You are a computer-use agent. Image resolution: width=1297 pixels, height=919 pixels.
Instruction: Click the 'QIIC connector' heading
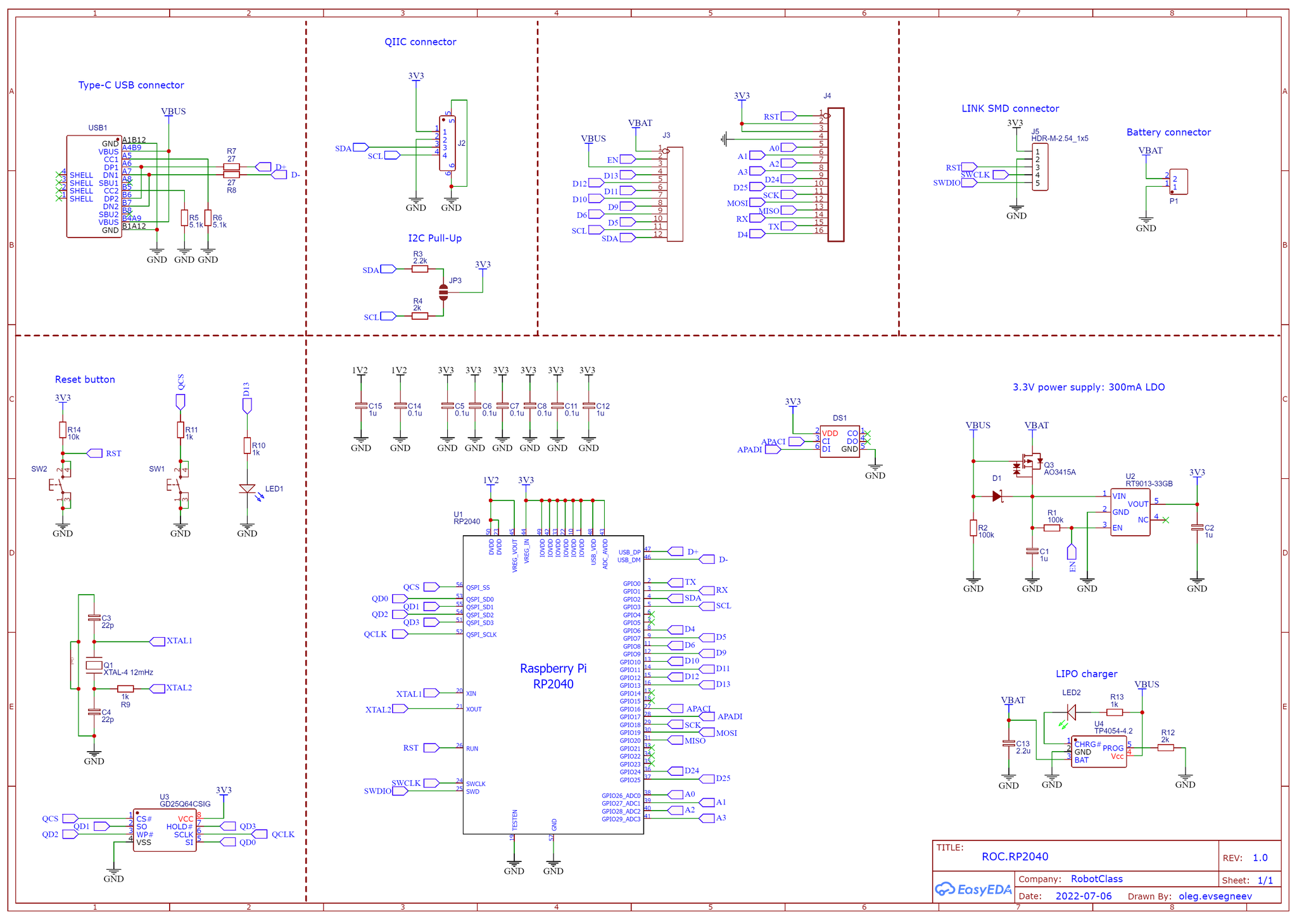click(x=421, y=42)
